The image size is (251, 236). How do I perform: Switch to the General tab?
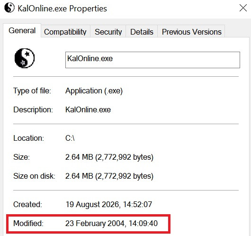22,31
